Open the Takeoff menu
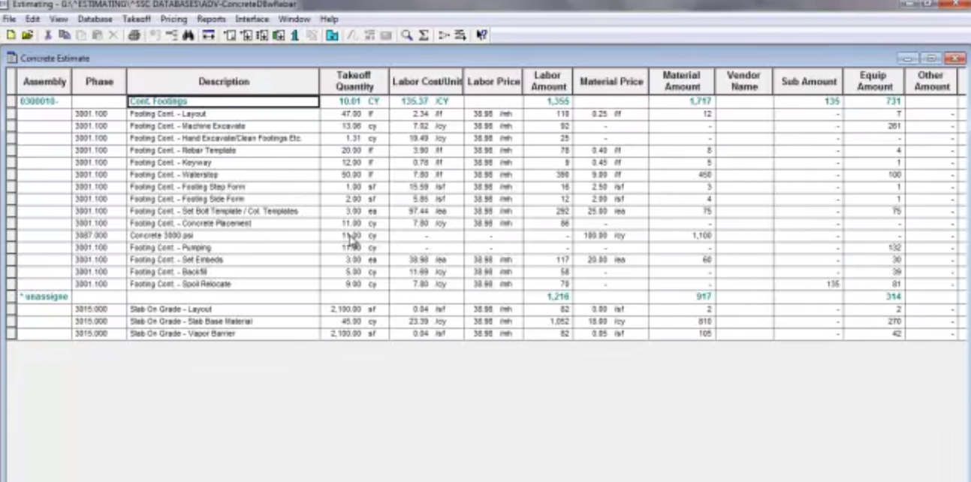 point(136,19)
